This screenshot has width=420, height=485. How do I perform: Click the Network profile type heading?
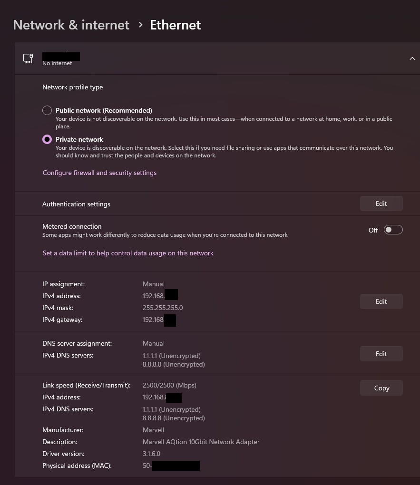point(72,87)
